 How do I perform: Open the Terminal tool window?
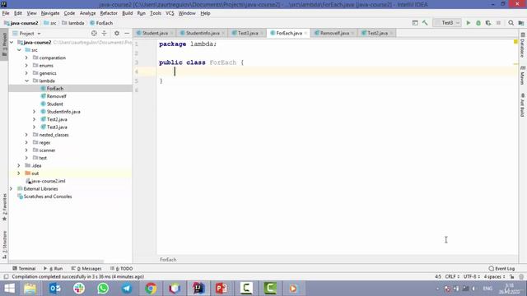click(24, 269)
